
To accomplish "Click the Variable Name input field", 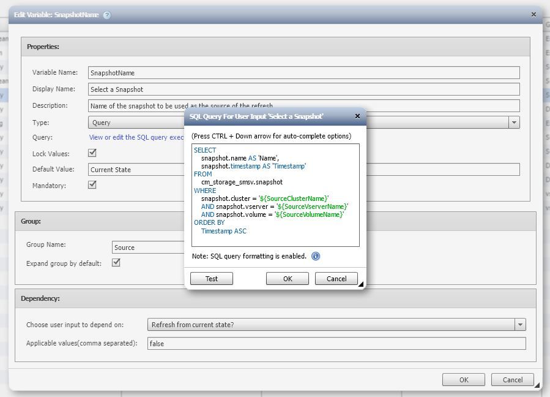I will [x=304, y=73].
